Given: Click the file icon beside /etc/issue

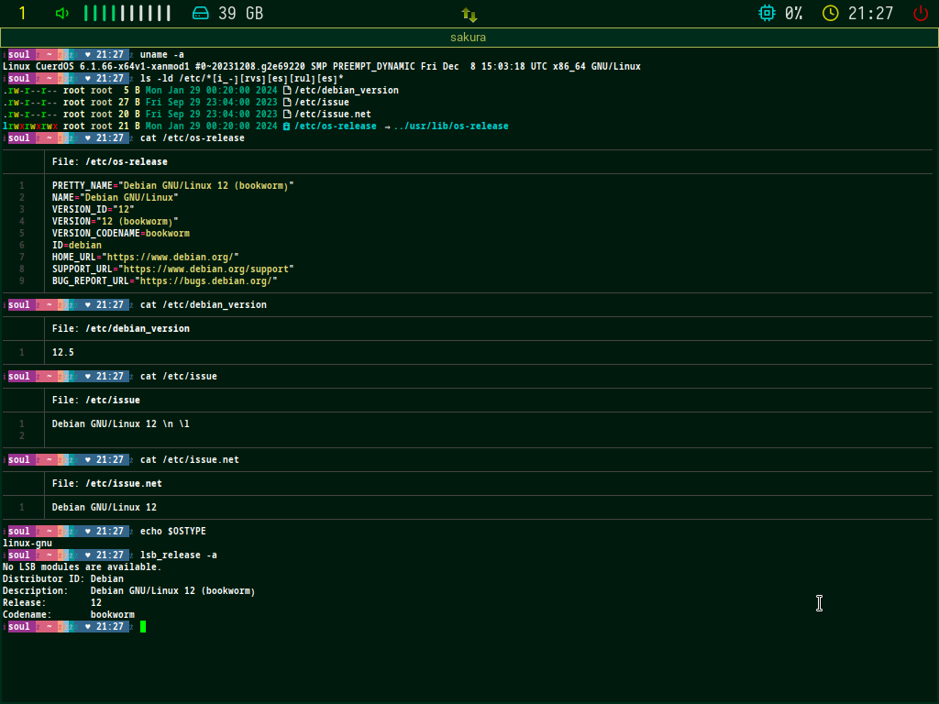Looking at the screenshot, I should click(287, 103).
